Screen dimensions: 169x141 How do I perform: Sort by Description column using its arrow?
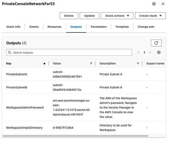pos(138,63)
